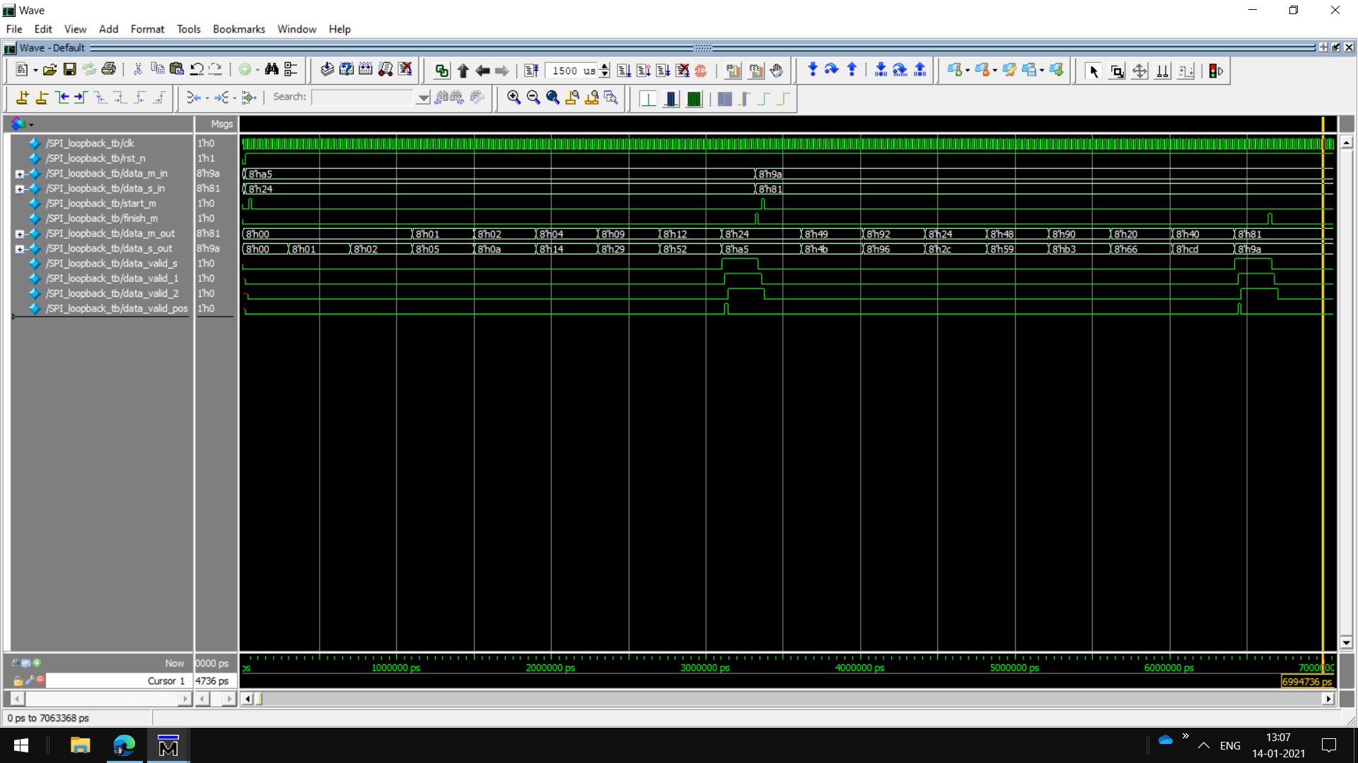The image size is (1358, 763).
Task: Click the traffic light breakpoint icon
Action: [x=1216, y=71]
